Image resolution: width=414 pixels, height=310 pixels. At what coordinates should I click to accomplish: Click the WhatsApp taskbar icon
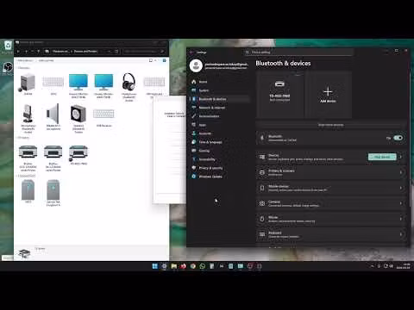(x=203, y=266)
